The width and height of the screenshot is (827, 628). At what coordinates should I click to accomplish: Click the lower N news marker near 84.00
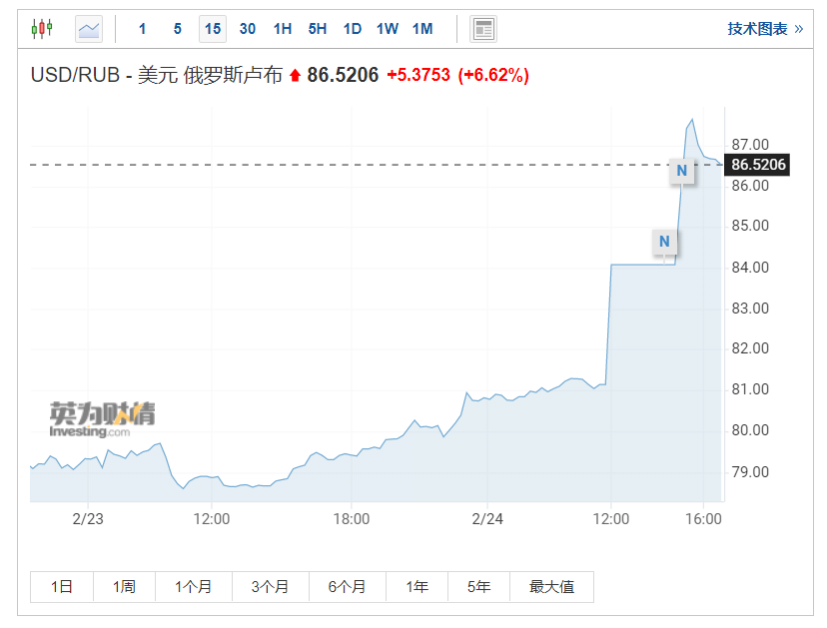[664, 242]
